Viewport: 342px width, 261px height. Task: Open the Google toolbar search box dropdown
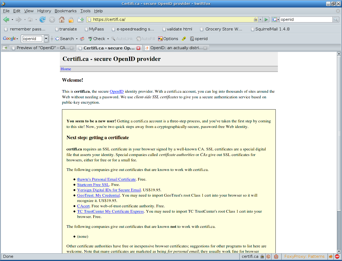46,39
